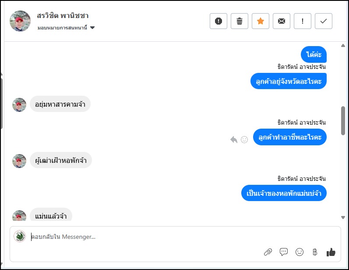Delete conversation with the trash icon
The image size is (349, 270).
(240, 21)
